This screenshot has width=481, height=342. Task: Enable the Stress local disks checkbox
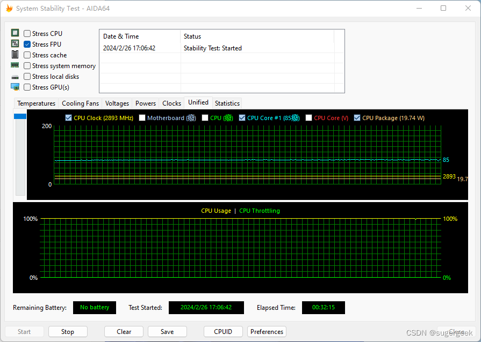pyautogui.click(x=27, y=76)
